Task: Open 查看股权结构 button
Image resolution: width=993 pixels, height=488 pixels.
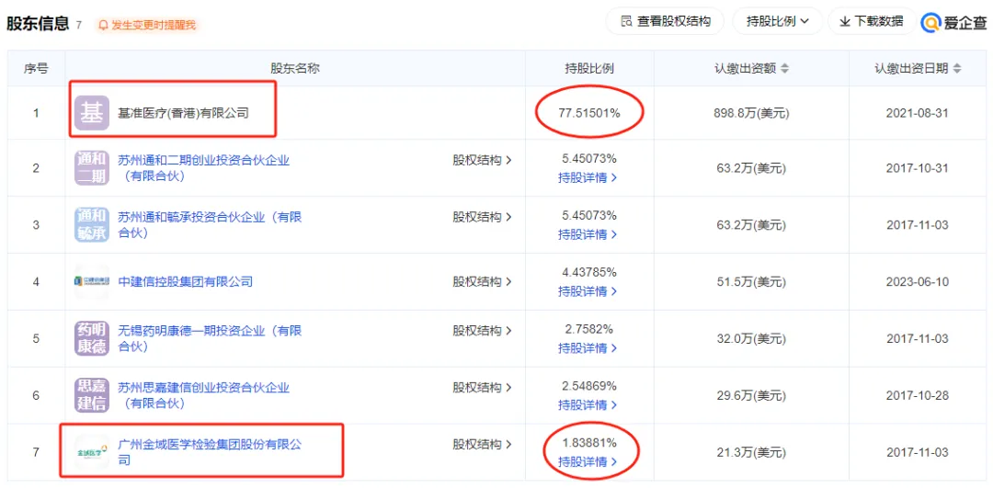Action: 665,21
